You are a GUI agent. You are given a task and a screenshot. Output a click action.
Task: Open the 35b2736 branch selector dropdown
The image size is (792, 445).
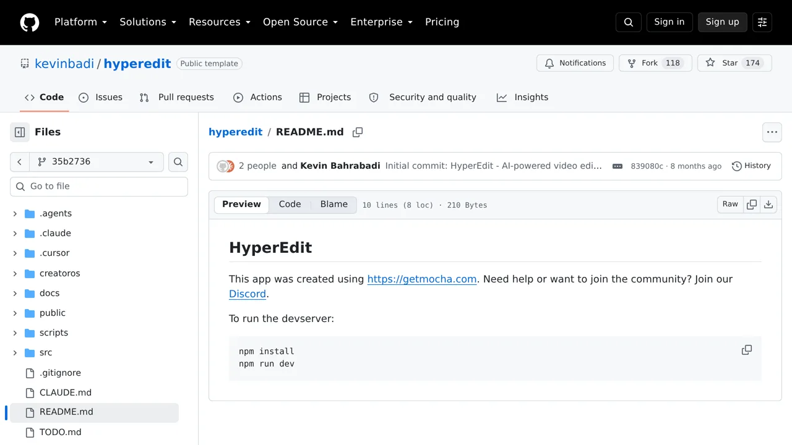[x=97, y=162]
